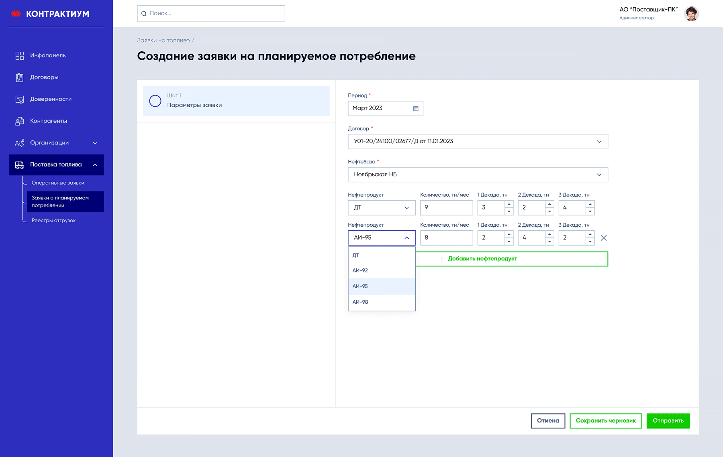Open the Доверенности section
Screen dimensions: 723x457
click(51, 99)
